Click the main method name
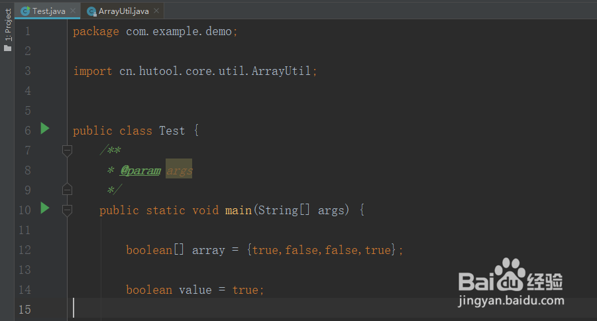Viewport: 597px width, 321px height. click(x=238, y=210)
